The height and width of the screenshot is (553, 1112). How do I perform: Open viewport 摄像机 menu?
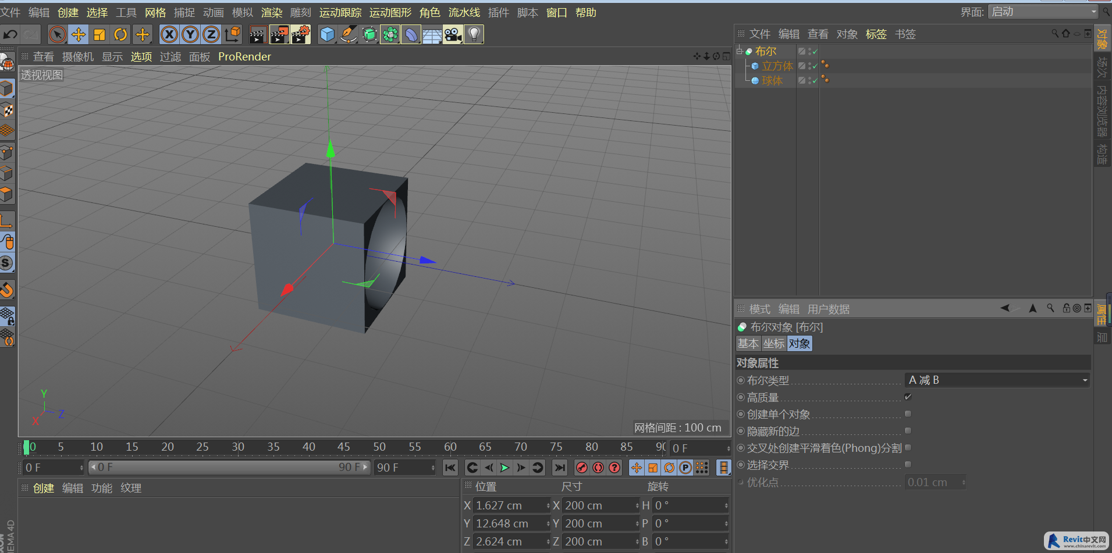[x=78, y=56]
